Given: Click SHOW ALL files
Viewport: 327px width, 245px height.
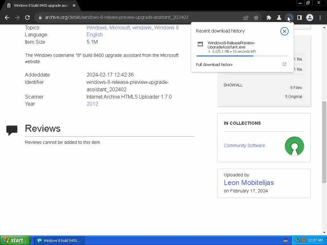Looking at the screenshot, I should coord(233,85).
